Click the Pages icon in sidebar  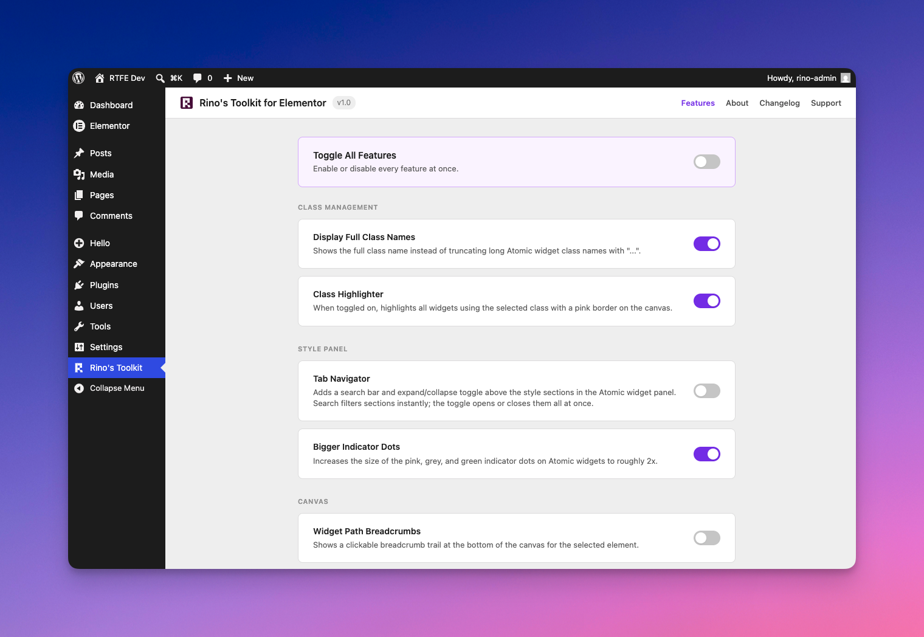(x=79, y=195)
